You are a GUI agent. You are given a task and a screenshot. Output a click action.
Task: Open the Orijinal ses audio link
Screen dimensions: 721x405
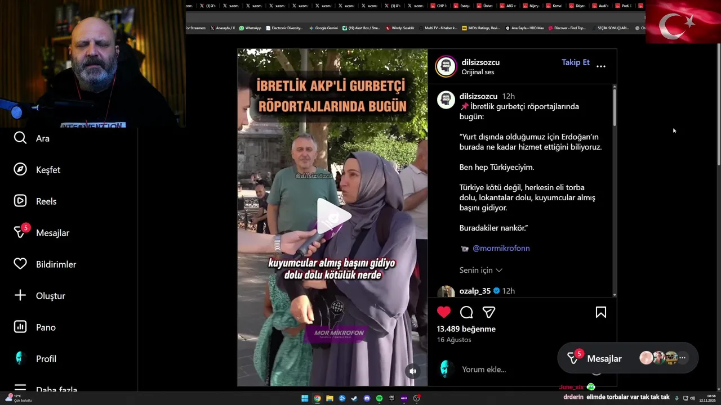pos(478,72)
